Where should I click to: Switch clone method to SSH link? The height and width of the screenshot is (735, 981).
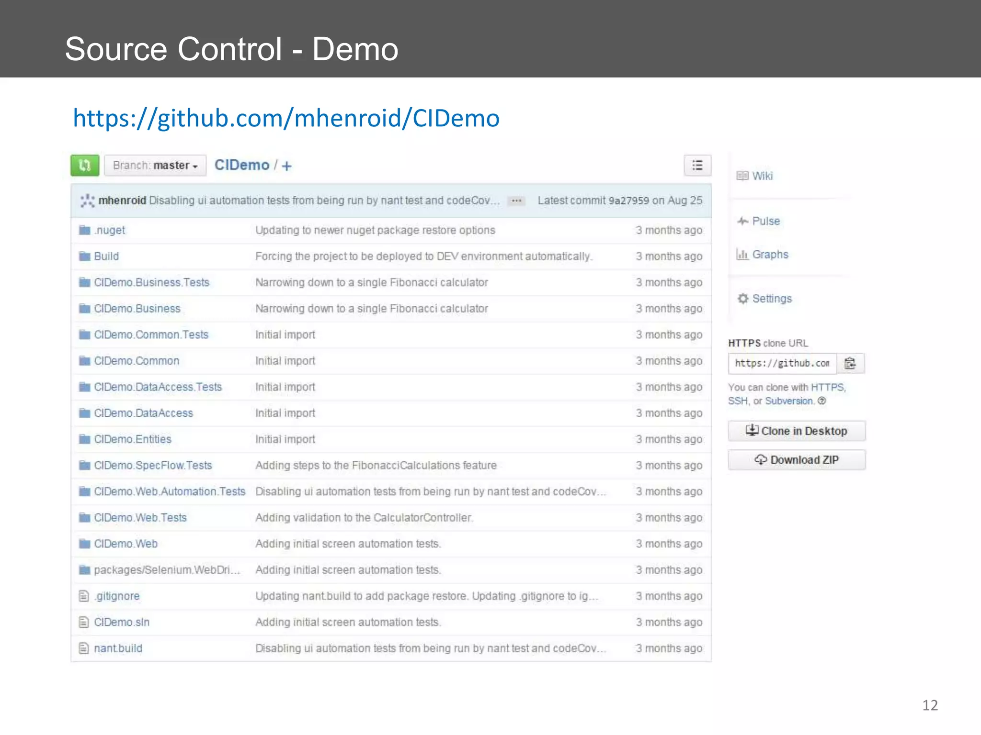point(737,401)
